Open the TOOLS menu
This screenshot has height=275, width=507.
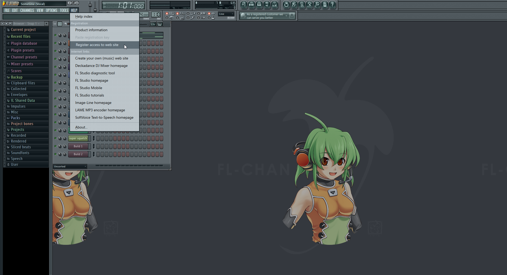click(x=64, y=10)
